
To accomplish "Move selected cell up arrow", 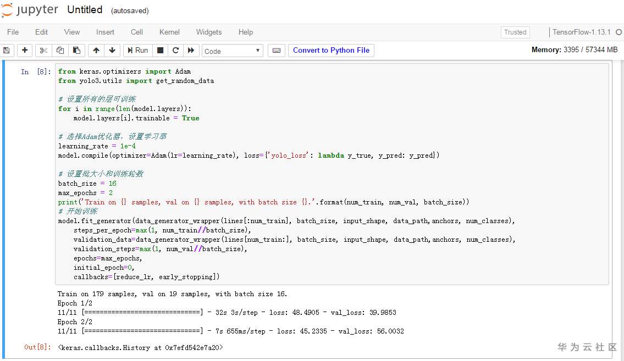I will [96, 51].
